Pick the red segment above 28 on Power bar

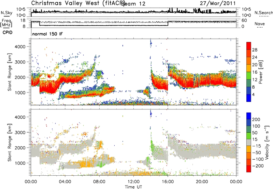[249, 46]
